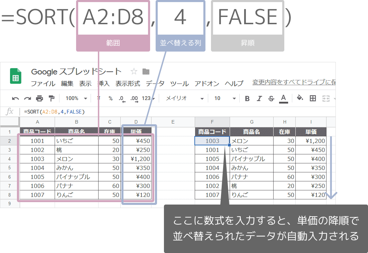The width and height of the screenshot is (368, 253).
Task: Click the select-all corner box
Action: (x=10, y=122)
